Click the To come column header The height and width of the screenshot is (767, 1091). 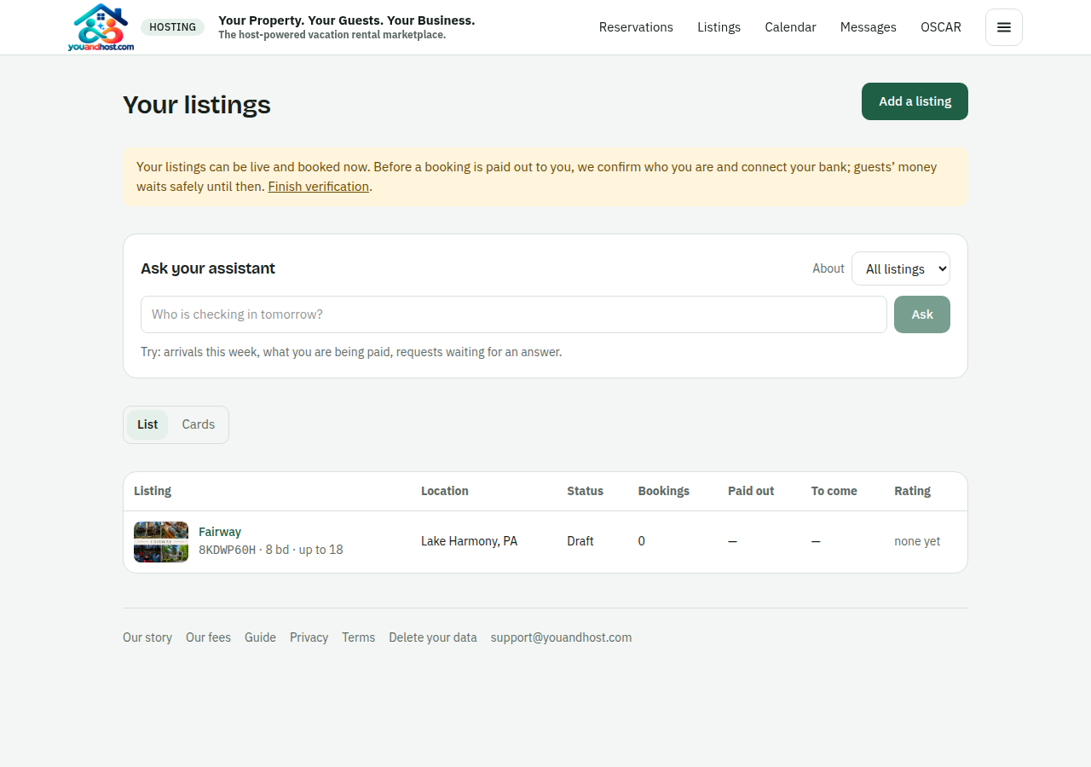[x=834, y=491]
